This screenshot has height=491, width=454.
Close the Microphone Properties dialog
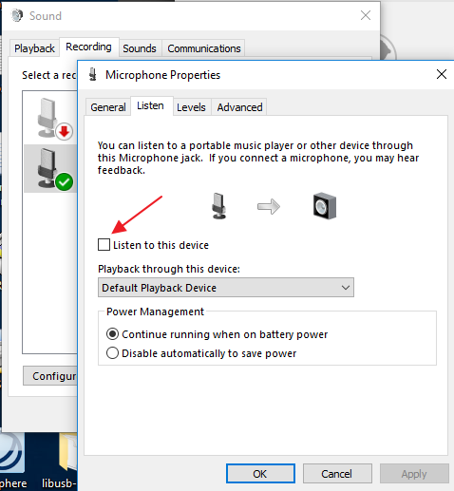(442, 74)
